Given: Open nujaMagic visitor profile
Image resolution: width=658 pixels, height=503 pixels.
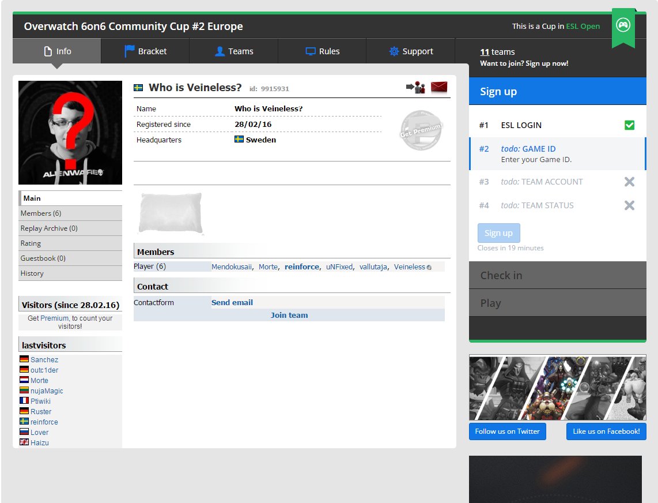Looking at the screenshot, I should [47, 391].
